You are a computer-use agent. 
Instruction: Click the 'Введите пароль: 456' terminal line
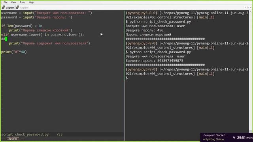(x=144, y=30)
